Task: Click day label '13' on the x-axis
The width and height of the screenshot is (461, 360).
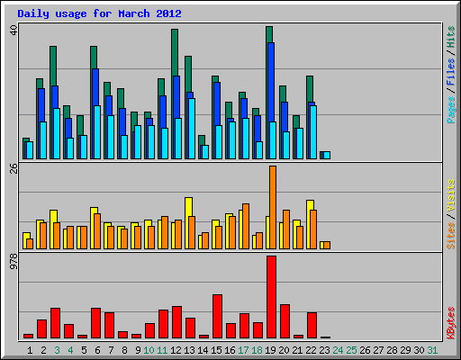Action: 189,350
